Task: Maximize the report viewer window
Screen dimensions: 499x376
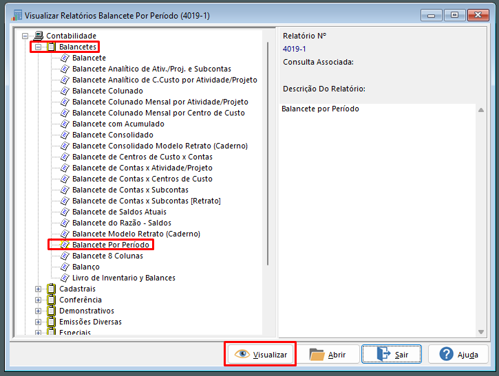Action: [454, 15]
